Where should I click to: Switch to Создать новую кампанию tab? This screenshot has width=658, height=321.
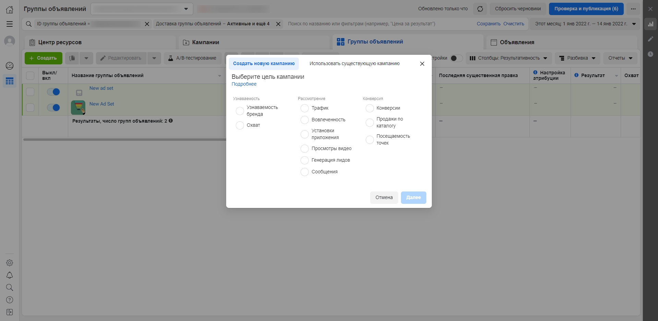(x=264, y=64)
